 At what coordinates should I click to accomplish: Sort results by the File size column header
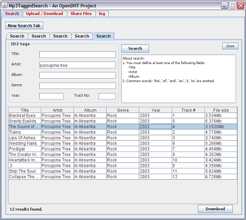click(x=221, y=110)
